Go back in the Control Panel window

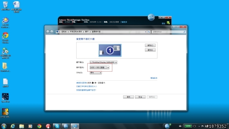click(48, 32)
